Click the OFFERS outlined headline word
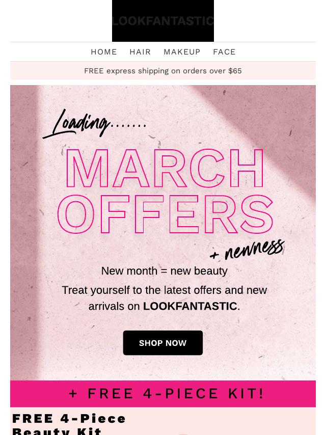This screenshot has width=326, height=435. (x=165, y=215)
